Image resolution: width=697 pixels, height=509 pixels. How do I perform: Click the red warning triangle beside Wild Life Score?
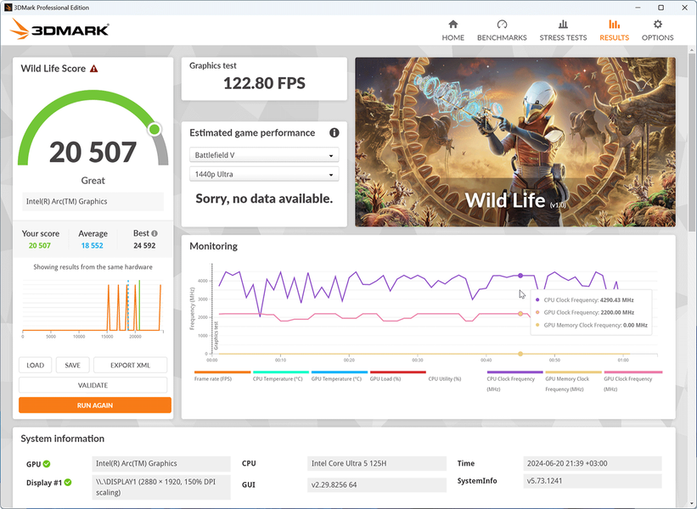tap(93, 69)
